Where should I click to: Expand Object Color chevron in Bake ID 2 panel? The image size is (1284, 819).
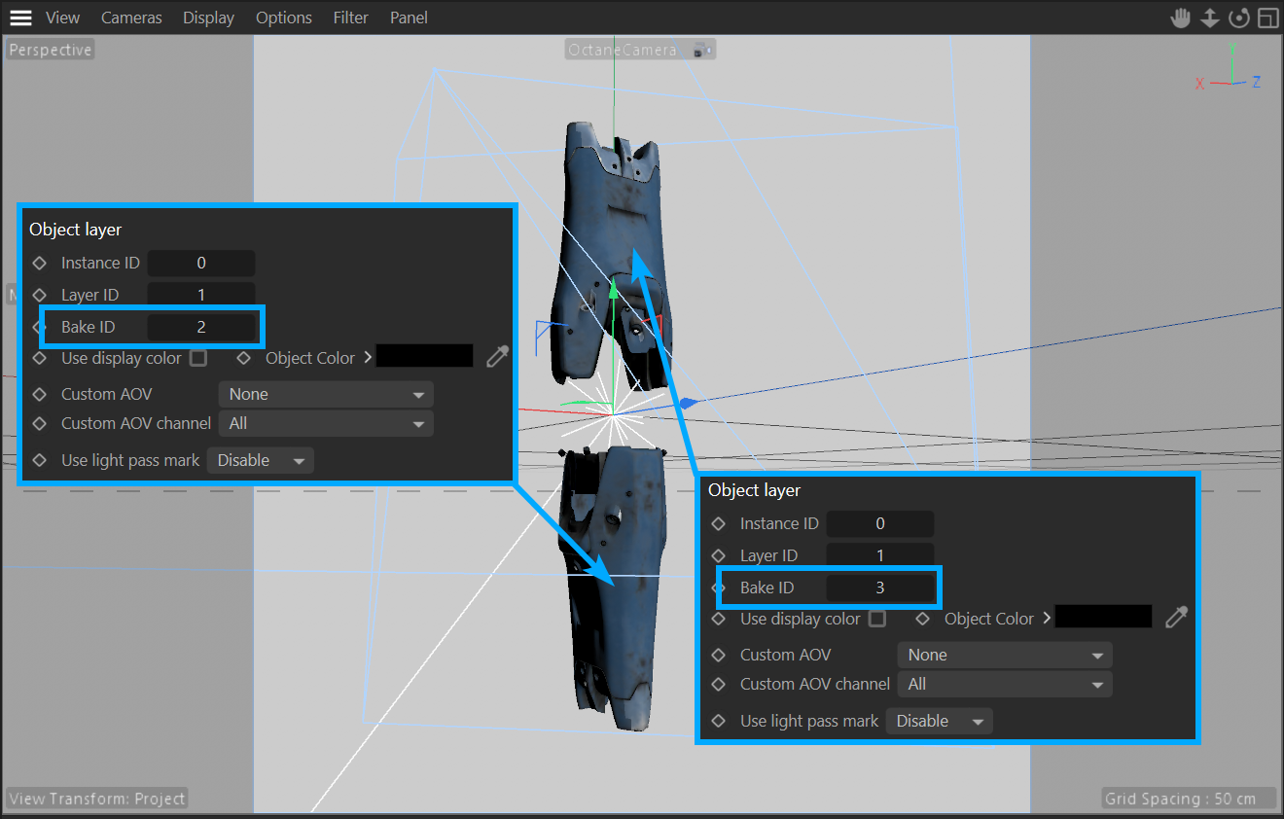pyautogui.click(x=368, y=358)
